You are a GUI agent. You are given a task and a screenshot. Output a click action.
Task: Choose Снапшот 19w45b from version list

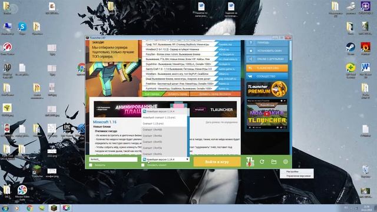click(x=164, y=142)
